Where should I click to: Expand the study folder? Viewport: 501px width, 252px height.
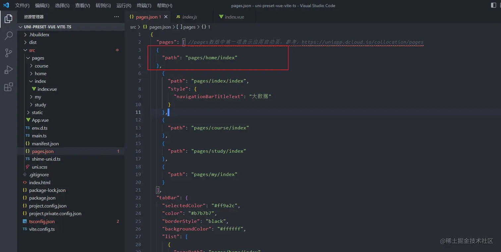pos(31,105)
